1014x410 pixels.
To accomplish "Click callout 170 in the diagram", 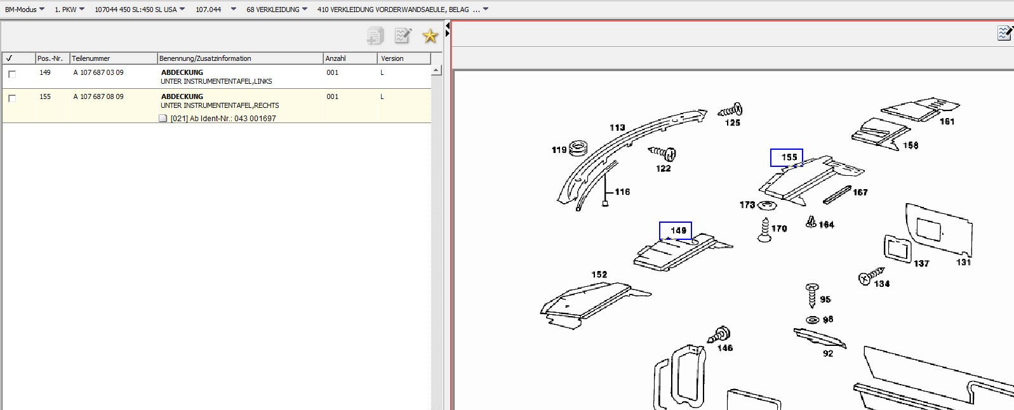I will pos(779,228).
